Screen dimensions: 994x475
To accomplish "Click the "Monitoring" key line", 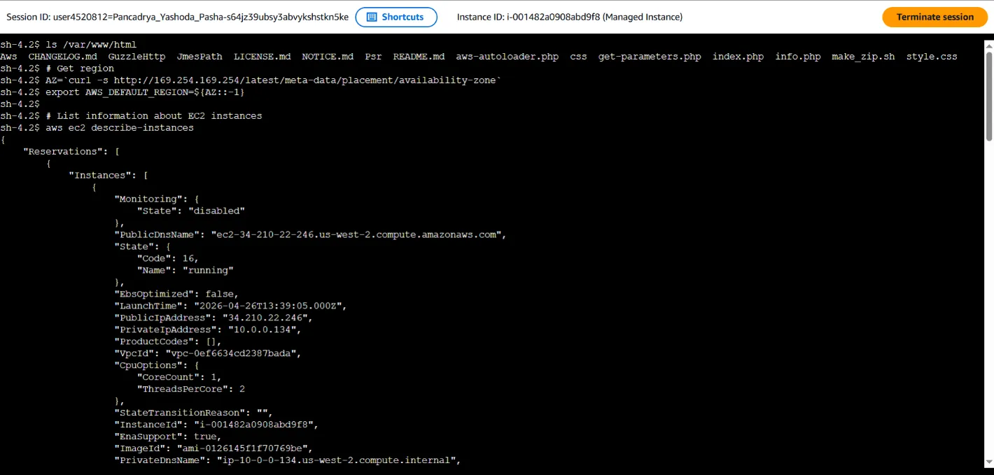I will point(157,199).
